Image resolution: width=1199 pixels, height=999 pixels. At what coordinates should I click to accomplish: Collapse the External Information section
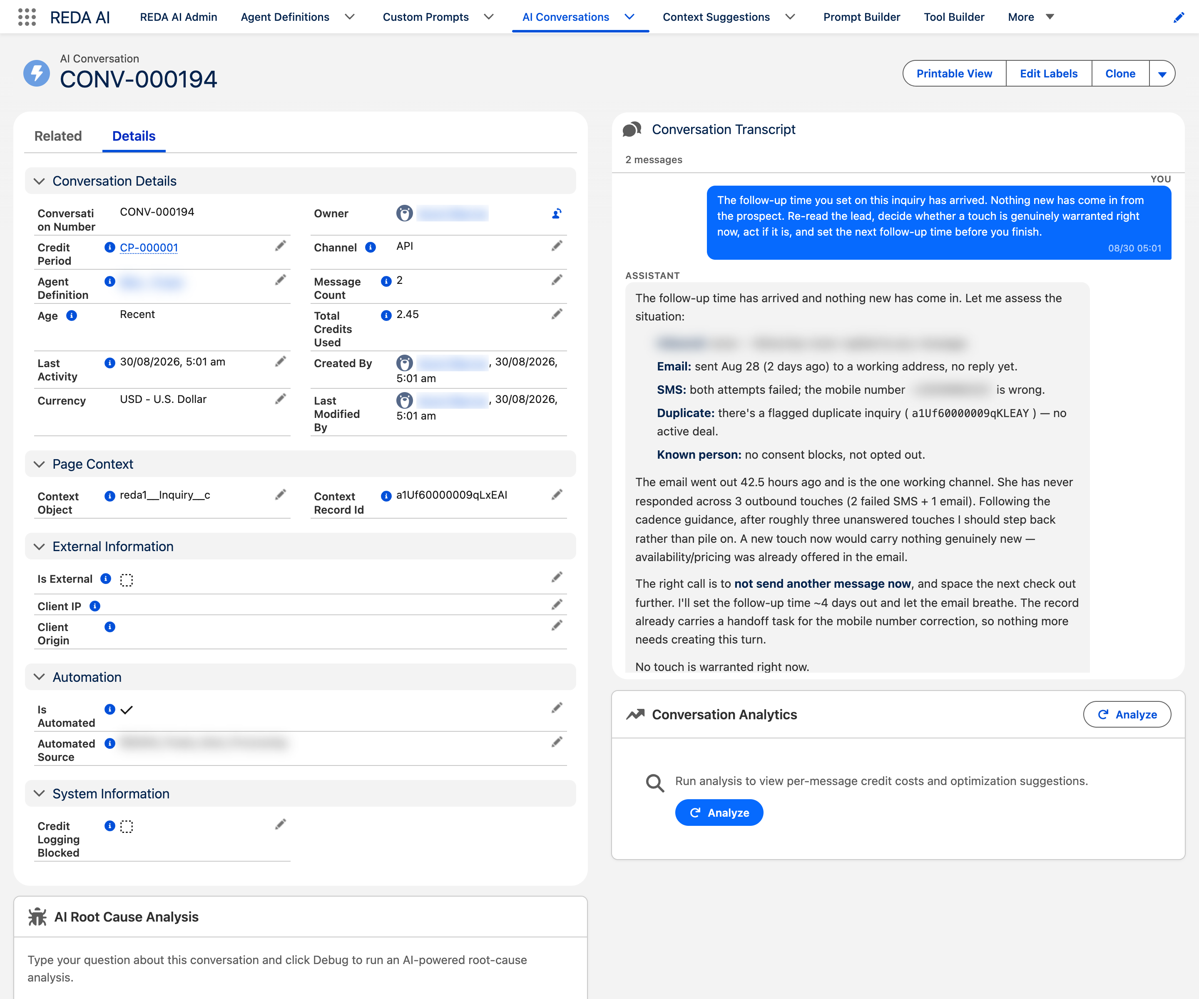(x=39, y=546)
